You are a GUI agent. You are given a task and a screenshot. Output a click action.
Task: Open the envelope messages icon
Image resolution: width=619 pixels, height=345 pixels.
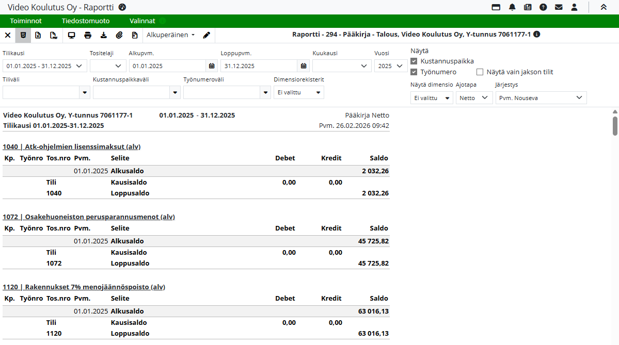pyautogui.click(x=559, y=7)
